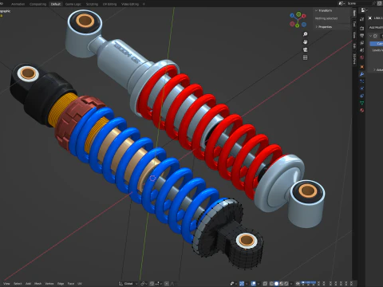This screenshot has width=383, height=287.
Task: Select rendered viewport shading
Action: pyautogui.click(x=286, y=284)
